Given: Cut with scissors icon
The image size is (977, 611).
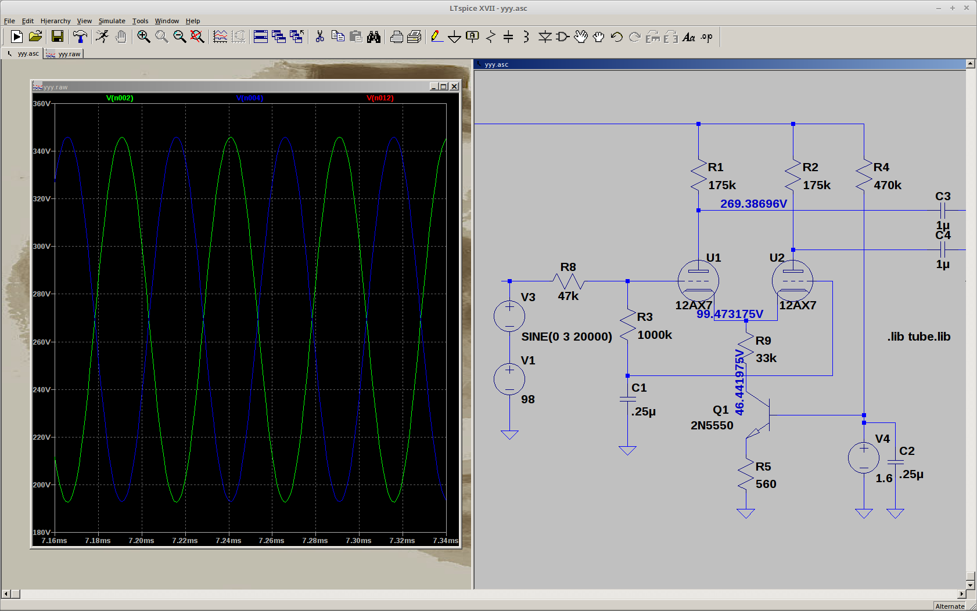Looking at the screenshot, I should (319, 37).
